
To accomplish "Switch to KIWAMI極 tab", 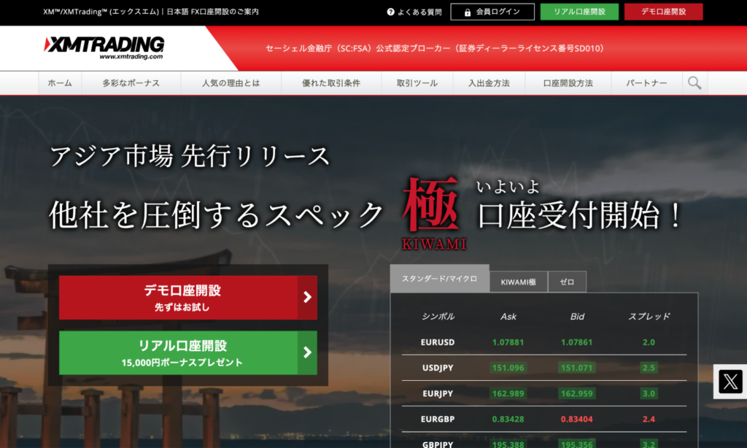I will pos(519,282).
